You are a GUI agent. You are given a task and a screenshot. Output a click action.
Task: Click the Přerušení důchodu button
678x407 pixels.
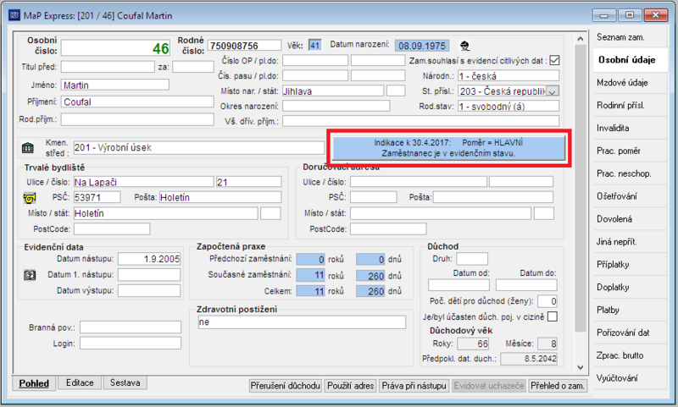point(286,386)
